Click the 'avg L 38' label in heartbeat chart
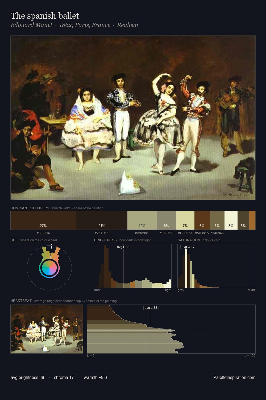The height and width of the screenshot is (400, 266). (x=151, y=308)
